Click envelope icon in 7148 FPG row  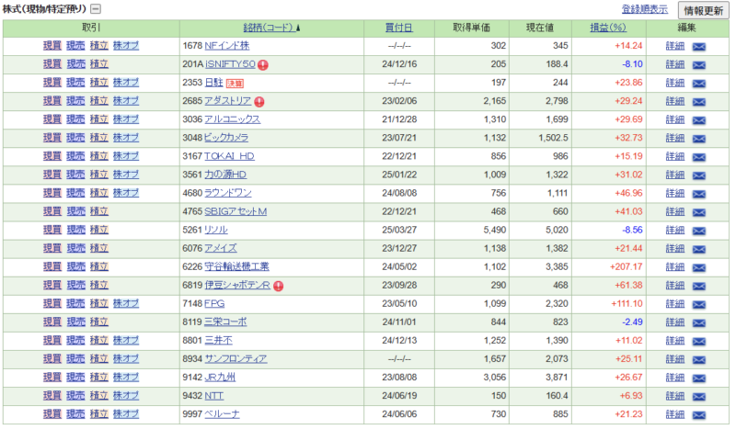[699, 304]
